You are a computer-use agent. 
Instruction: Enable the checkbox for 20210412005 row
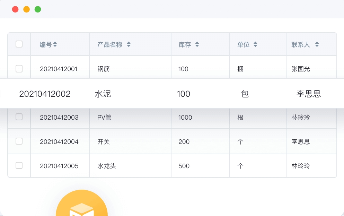pyautogui.click(x=19, y=165)
